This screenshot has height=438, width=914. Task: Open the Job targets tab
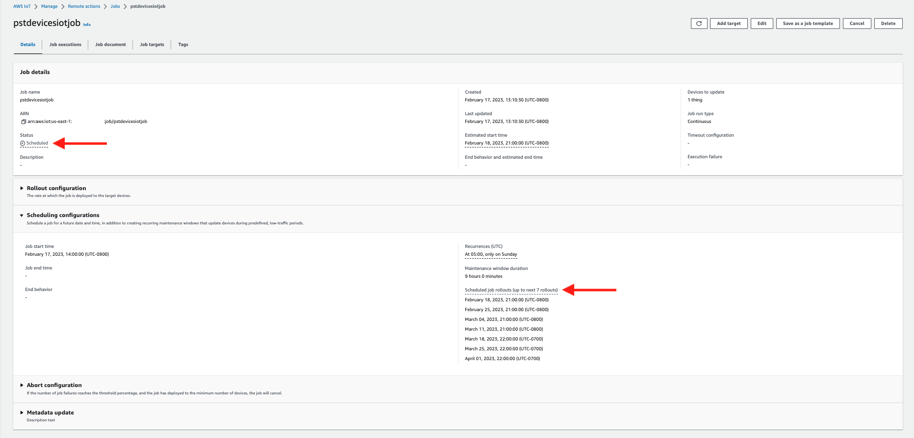tap(152, 45)
